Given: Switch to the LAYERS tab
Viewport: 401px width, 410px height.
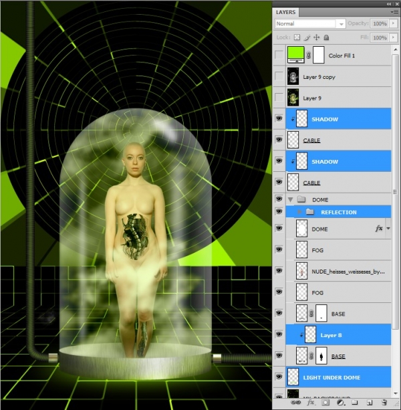Looking at the screenshot, I should pyautogui.click(x=286, y=12).
